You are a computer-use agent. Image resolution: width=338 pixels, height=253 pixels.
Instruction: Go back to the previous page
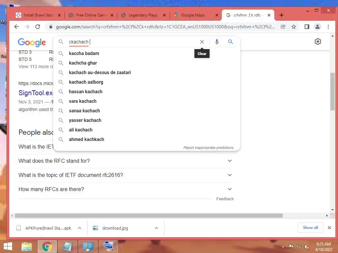[17, 27]
